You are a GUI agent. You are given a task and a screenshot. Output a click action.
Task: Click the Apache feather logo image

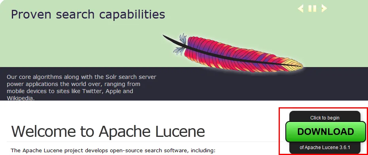pos(233,53)
